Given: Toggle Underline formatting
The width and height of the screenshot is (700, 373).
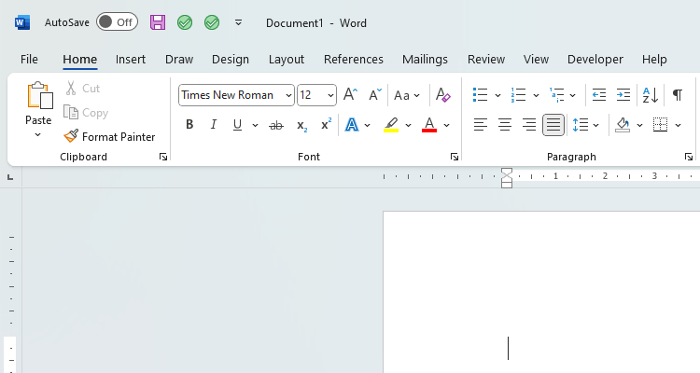Looking at the screenshot, I should pyautogui.click(x=237, y=125).
